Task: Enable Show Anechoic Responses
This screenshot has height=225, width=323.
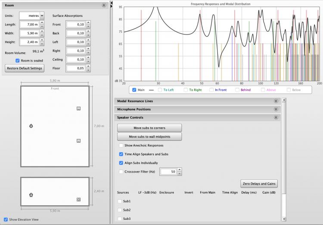Action: [121, 145]
